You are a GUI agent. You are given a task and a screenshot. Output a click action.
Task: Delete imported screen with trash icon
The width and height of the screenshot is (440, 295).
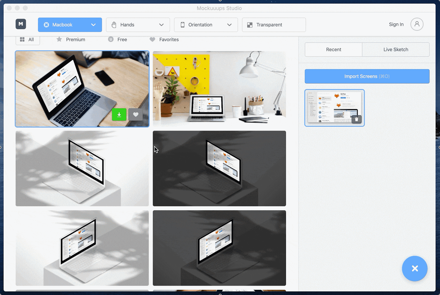coord(356,119)
